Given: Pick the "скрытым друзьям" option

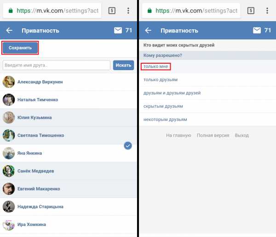Looking at the screenshot, I should [x=163, y=106].
